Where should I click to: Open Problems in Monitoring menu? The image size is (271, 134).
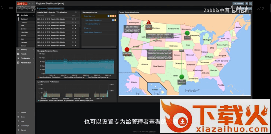[x=23, y=22]
